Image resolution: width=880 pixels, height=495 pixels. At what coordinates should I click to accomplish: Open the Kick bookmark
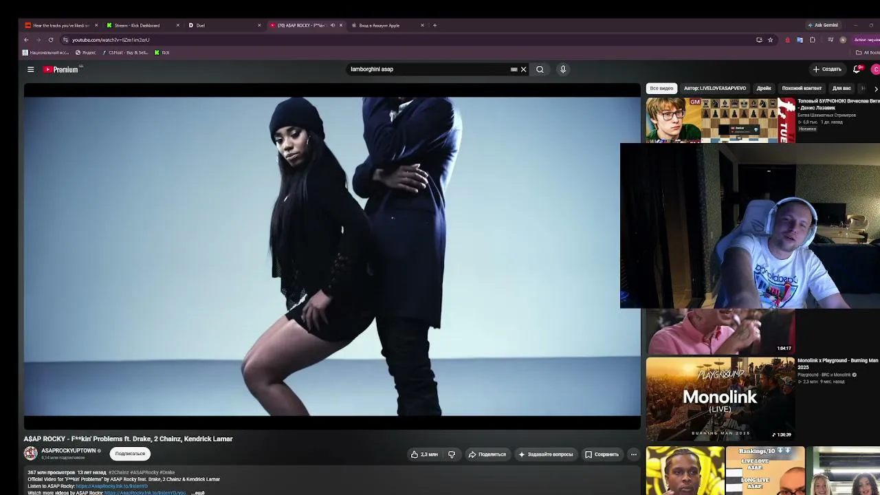tap(162, 53)
